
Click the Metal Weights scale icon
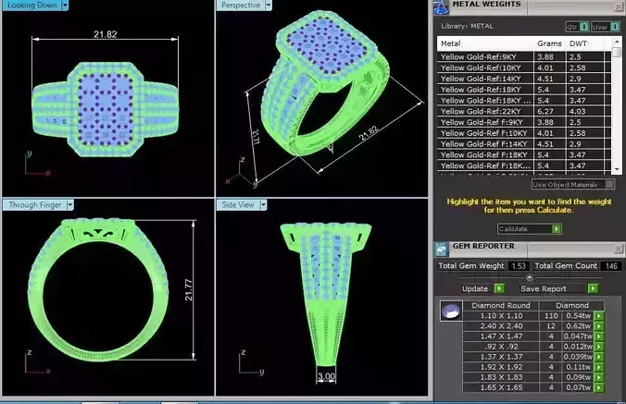441,6
